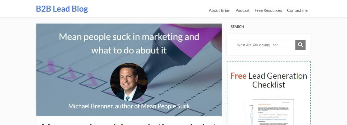The height and width of the screenshot is (125, 347).
Task: Open the B2B Lead Blog homepage logo
Action: click(x=62, y=9)
